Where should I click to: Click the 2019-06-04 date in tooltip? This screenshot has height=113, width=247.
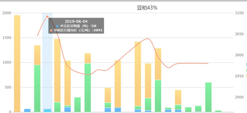pyautogui.click(x=76, y=21)
